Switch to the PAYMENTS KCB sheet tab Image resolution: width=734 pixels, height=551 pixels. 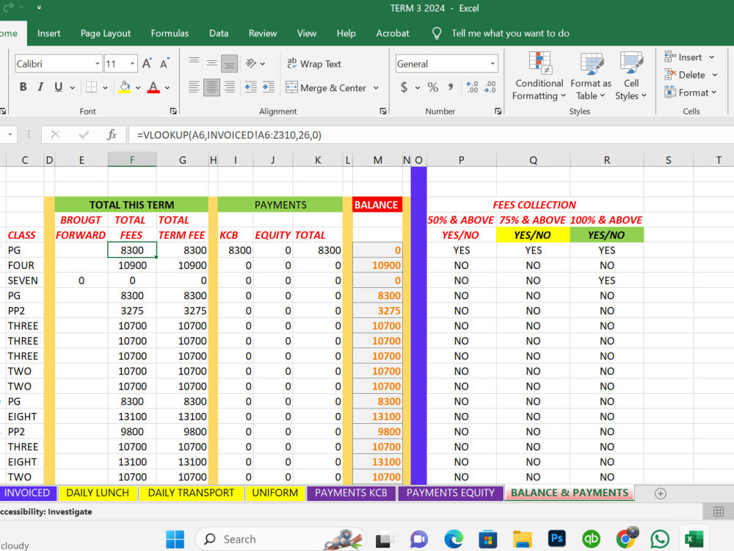click(351, 493)
